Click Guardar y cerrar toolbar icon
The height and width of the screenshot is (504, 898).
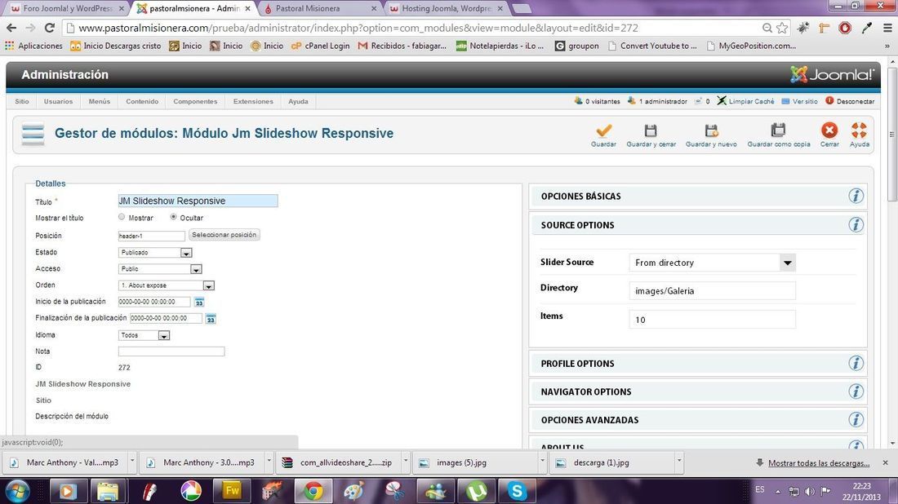651,130
